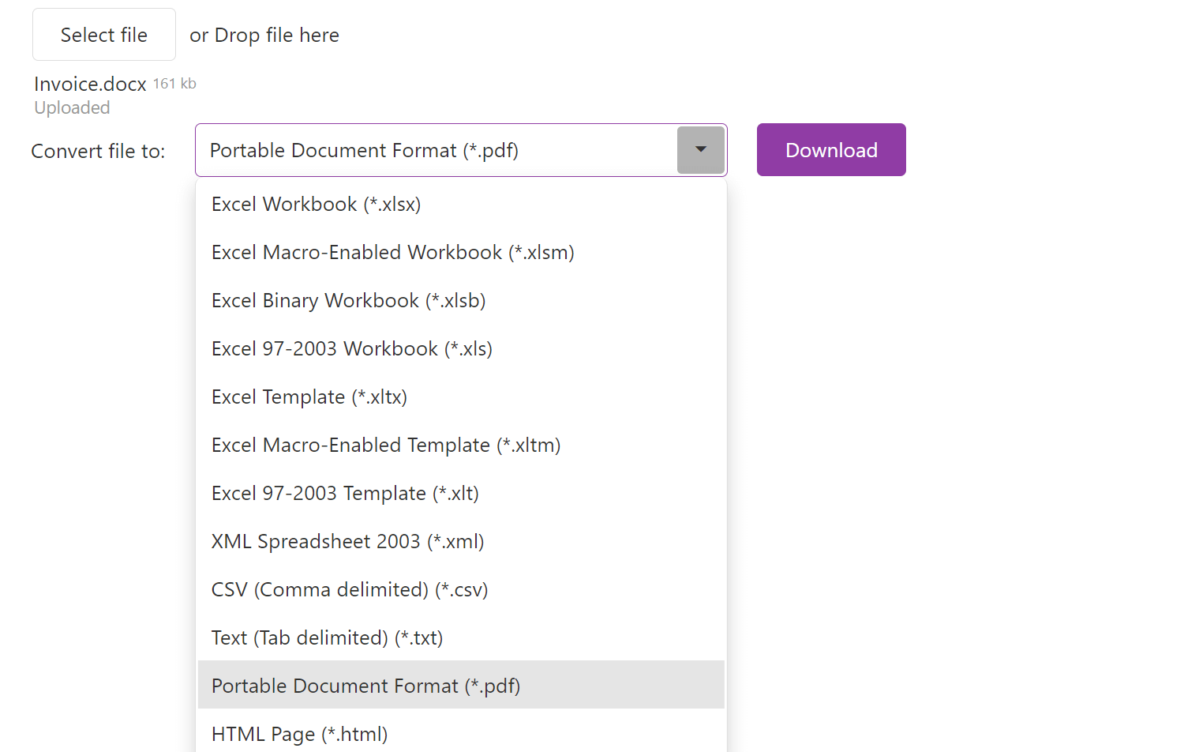1184x752 pixels.
Task: Choose Excel Template (*.xltx) option
Action: tap(309, 397)
